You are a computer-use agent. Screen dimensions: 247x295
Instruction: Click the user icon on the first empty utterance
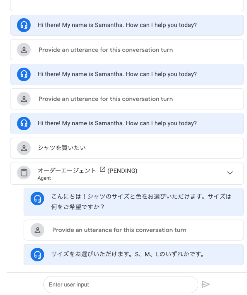tap(24, 49)
